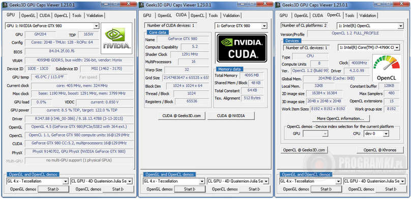Start OpenCL demos in the middle window
Image resolution: width=412 pixels, height=200 pixels.
tap(254, 189)
